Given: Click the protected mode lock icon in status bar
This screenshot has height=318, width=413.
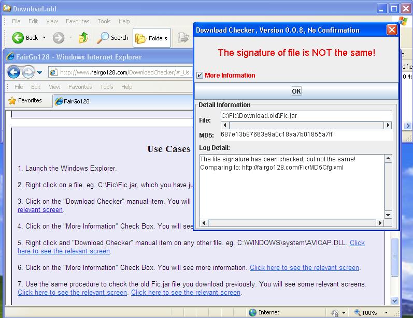Looking at the screenshot, I should click(x=335, y=313).
